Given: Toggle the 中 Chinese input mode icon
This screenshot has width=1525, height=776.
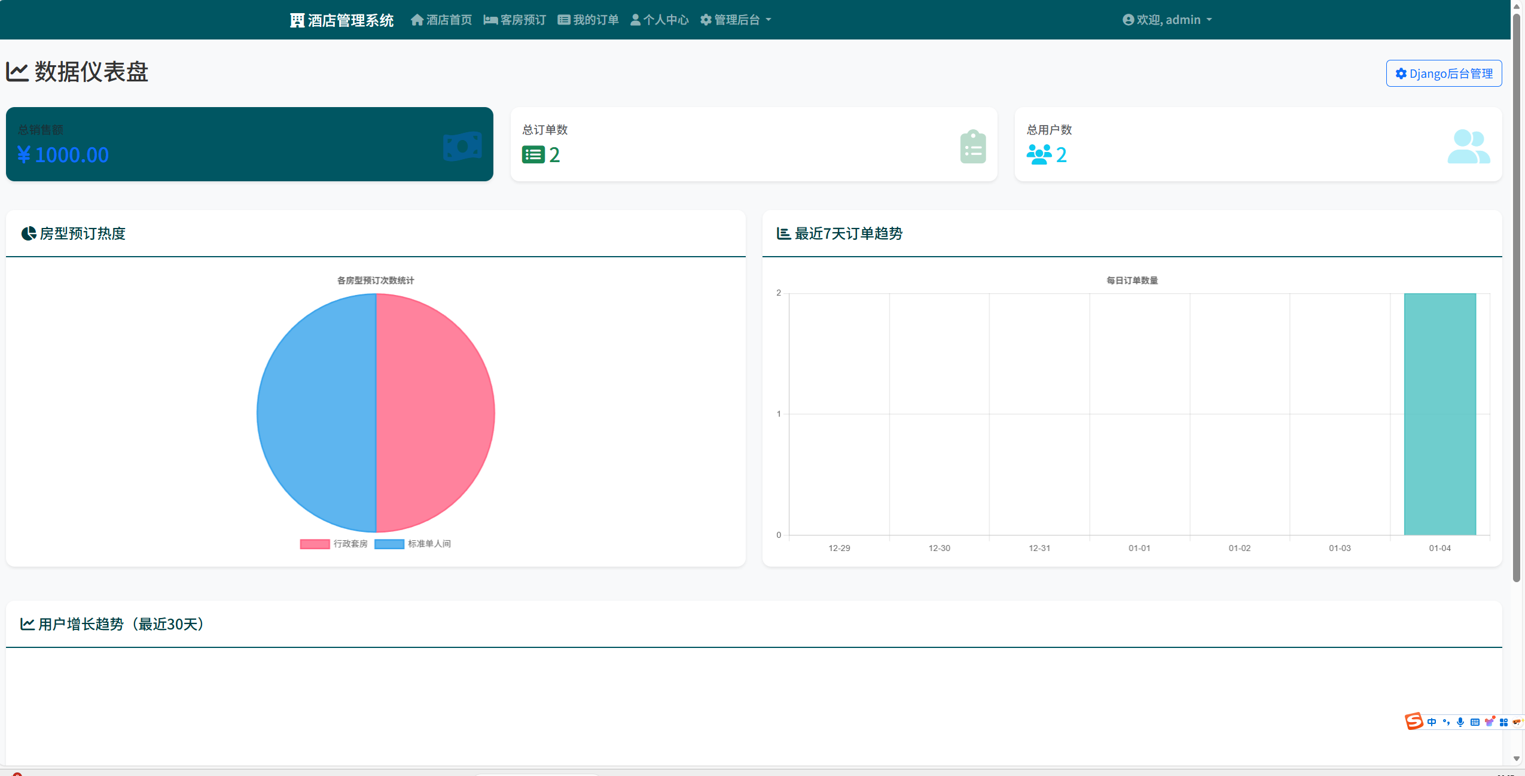Looking at the screenshot, I should pos(1432,722).
